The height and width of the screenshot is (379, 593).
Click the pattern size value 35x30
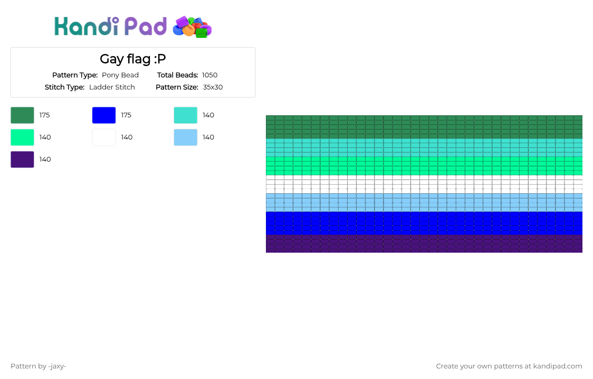(213, 87)
